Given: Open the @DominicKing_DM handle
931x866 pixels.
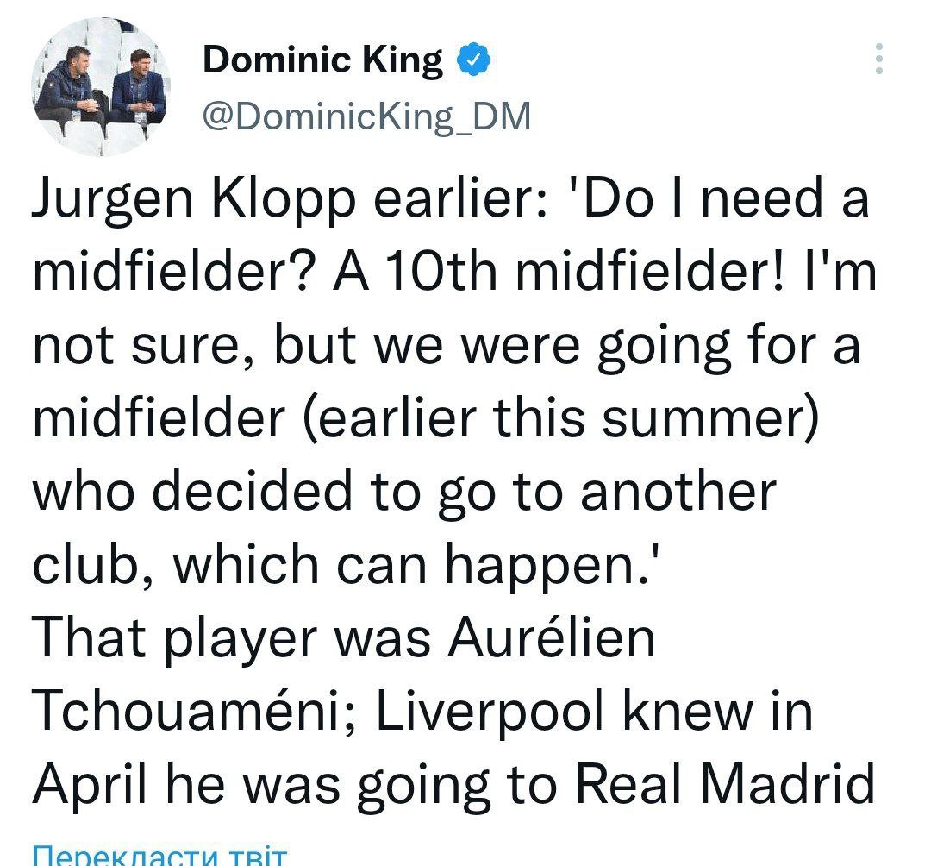Looking at the screenshot, I should [x=366, y=115].
